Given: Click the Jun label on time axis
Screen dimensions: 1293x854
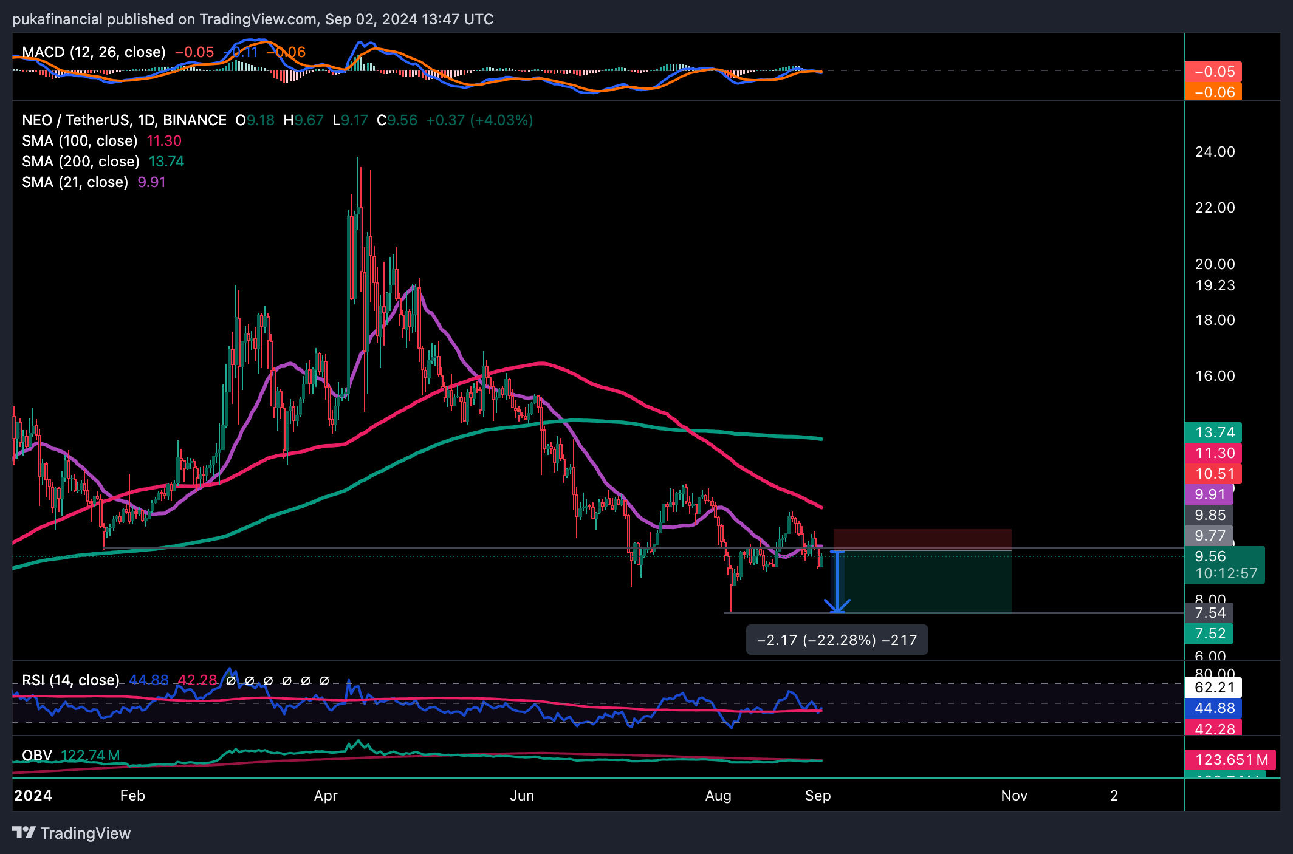Looking at the screenshot, I should point(522,796).
